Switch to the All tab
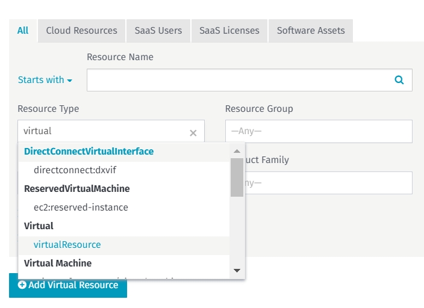Viewport: 424px width, 308px height. point(23,31)
